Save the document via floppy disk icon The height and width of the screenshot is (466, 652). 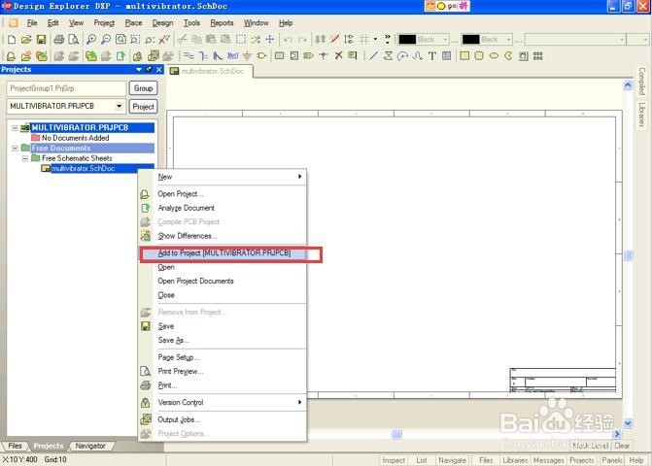[x=41, y=40]
